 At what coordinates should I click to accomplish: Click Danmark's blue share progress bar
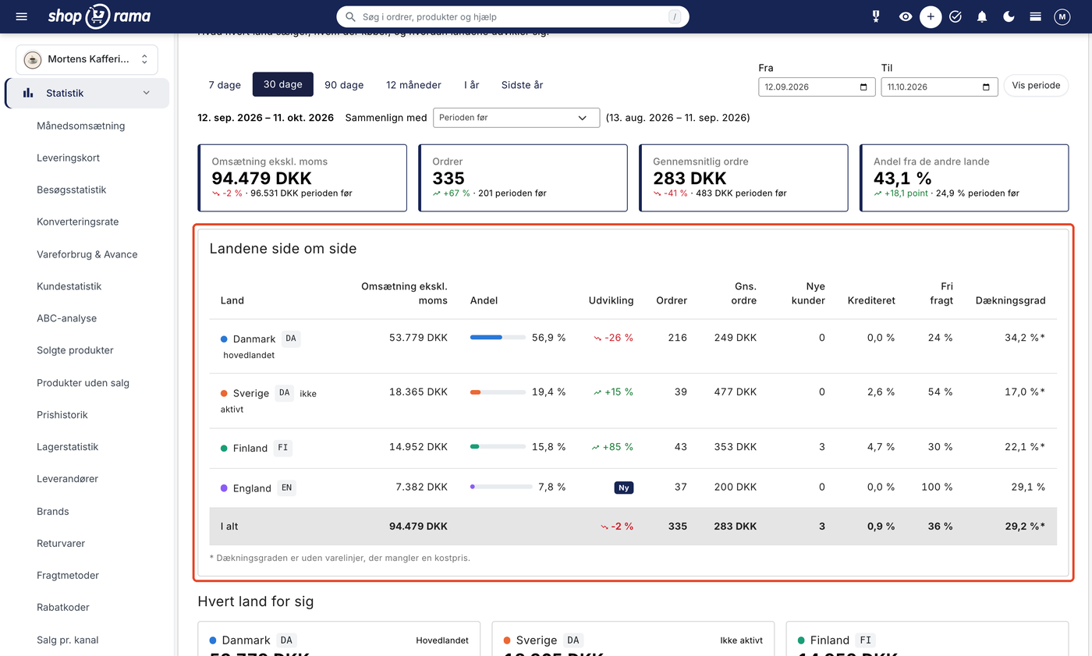pos(498,338)
